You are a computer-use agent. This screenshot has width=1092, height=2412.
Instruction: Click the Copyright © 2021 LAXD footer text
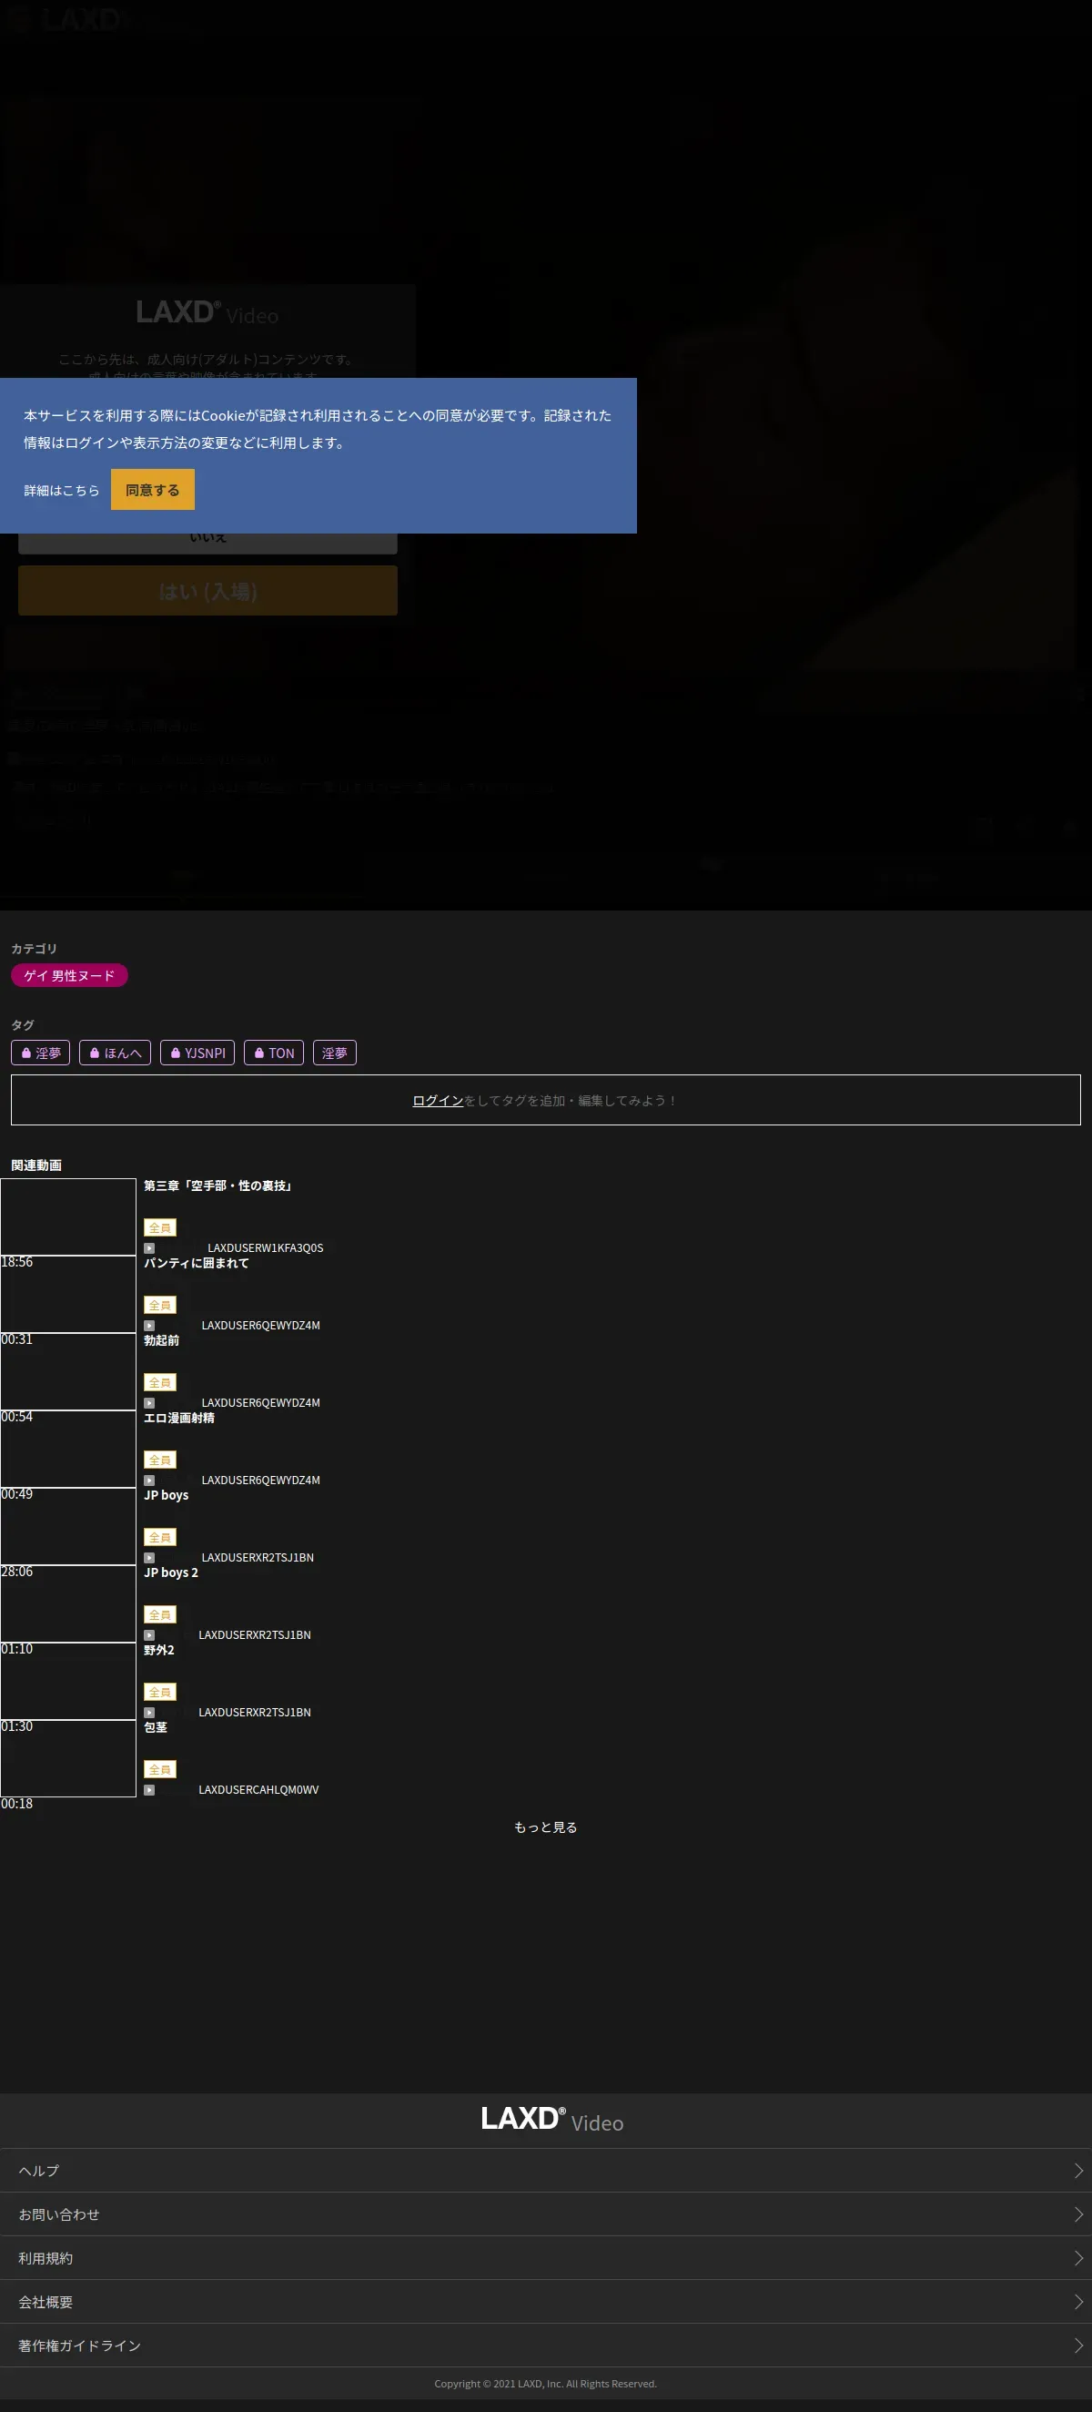(545, 2384)
